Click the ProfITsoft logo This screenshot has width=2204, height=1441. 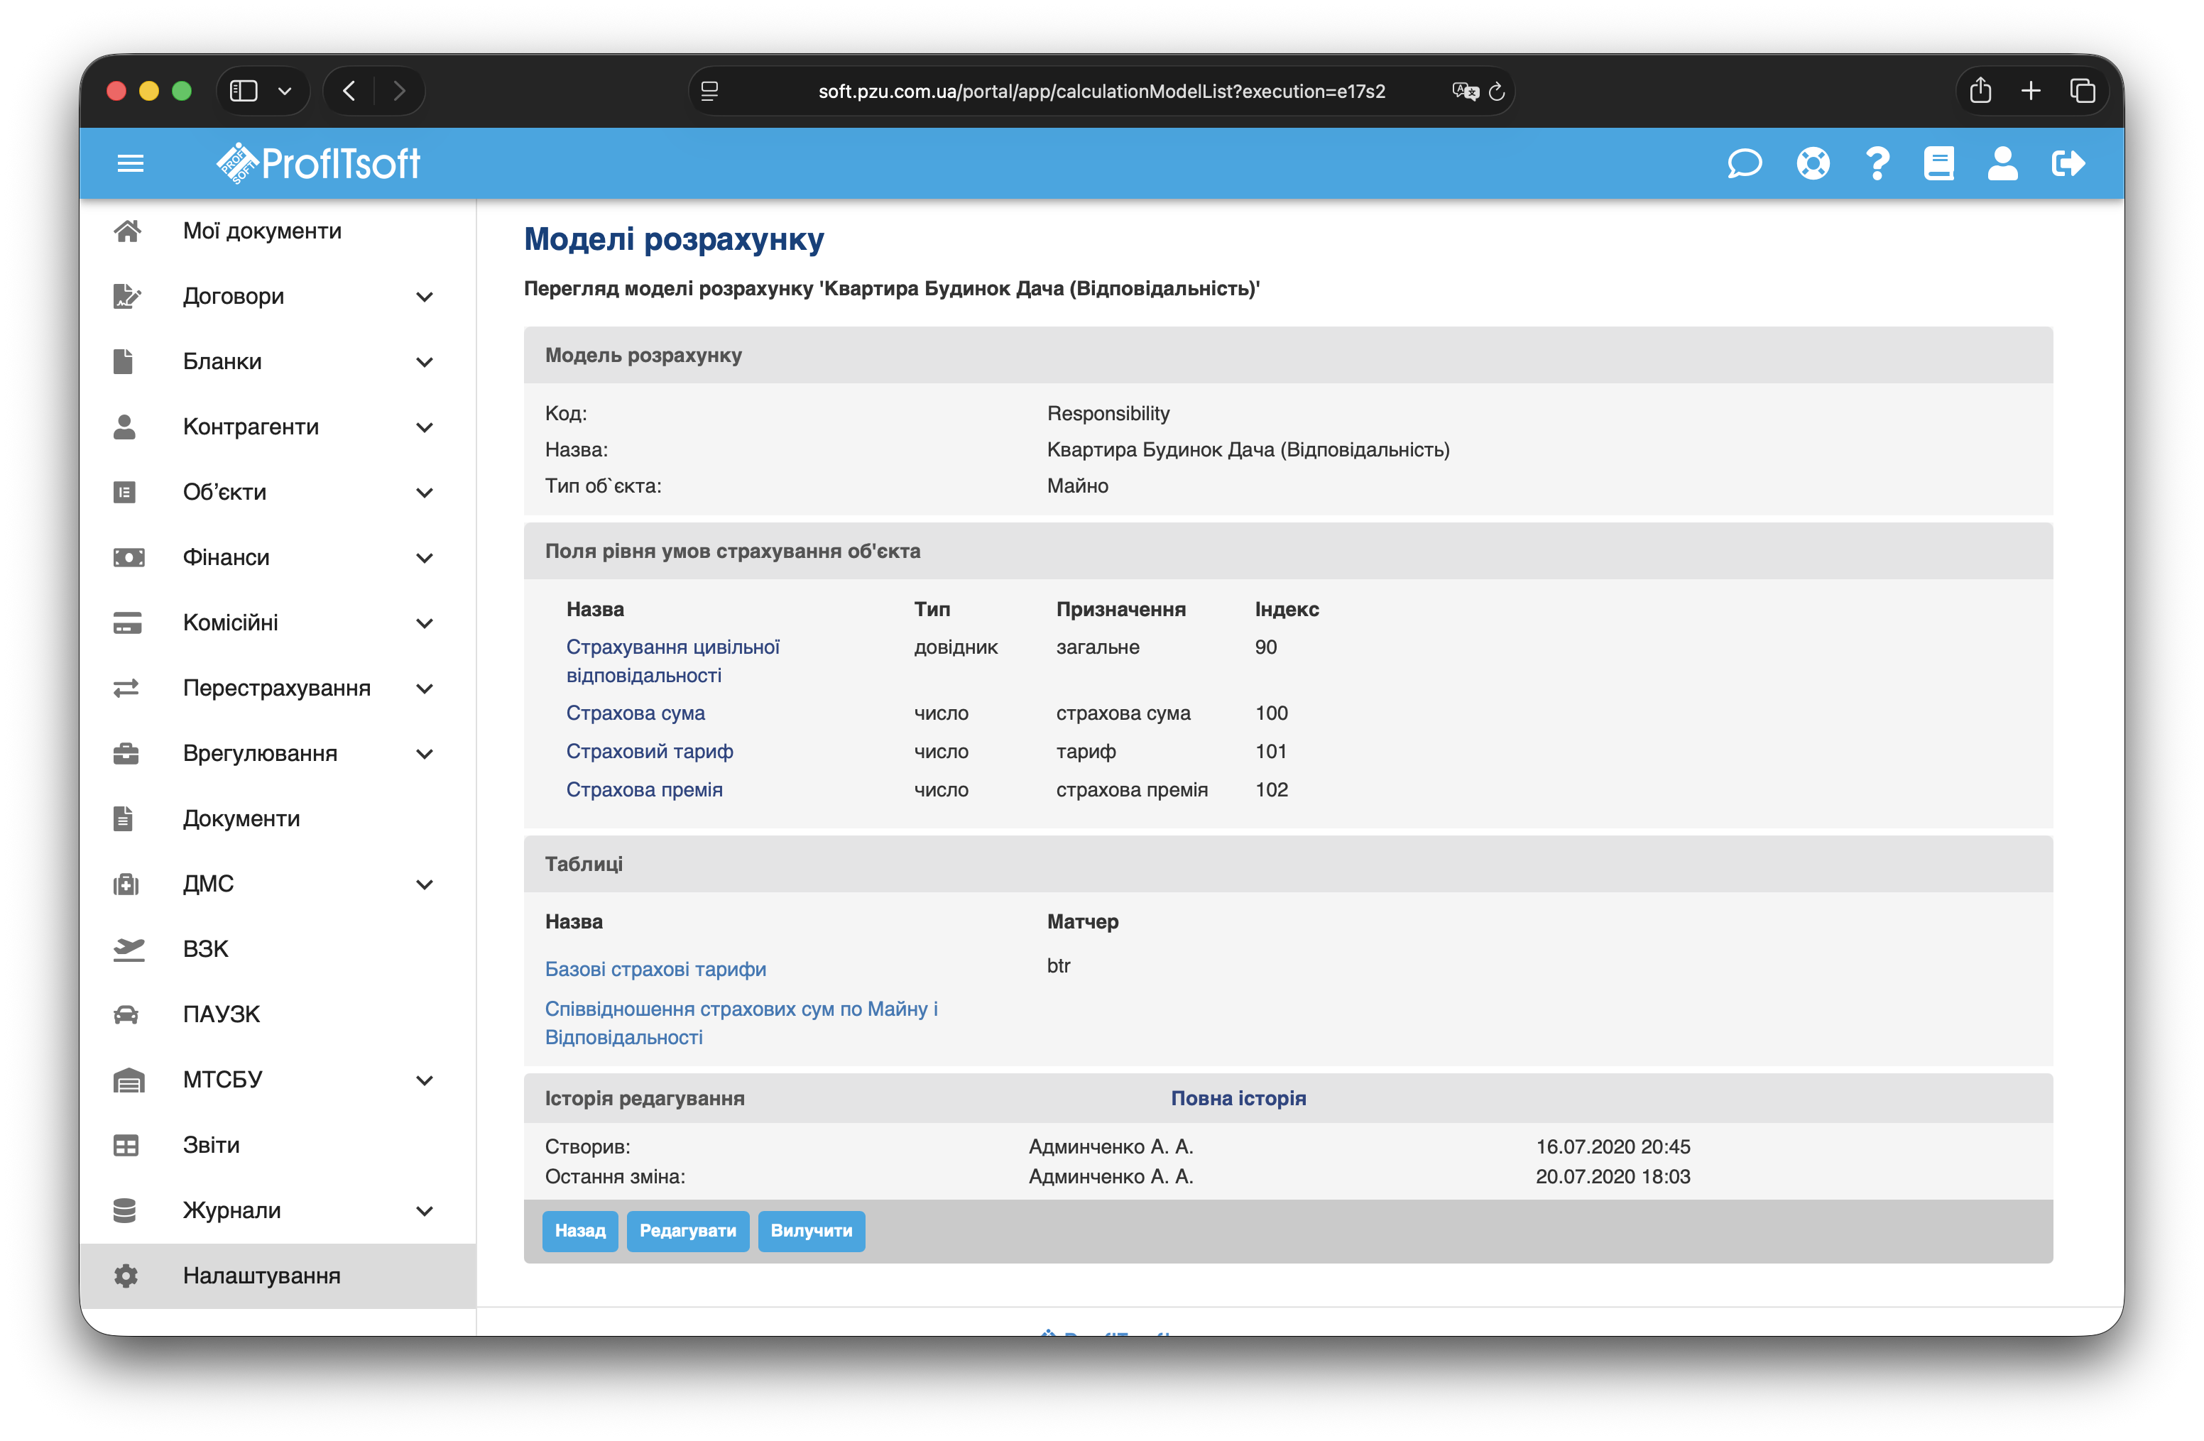(319, 164)
